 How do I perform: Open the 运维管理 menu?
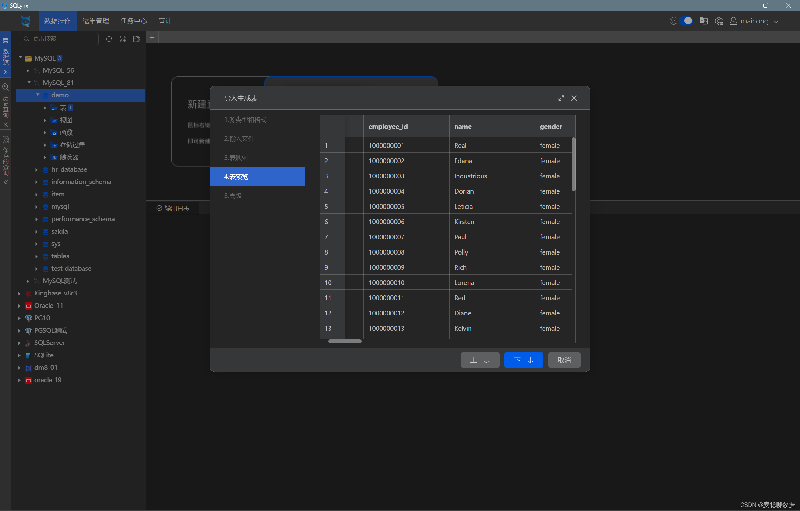coord(96,21)
